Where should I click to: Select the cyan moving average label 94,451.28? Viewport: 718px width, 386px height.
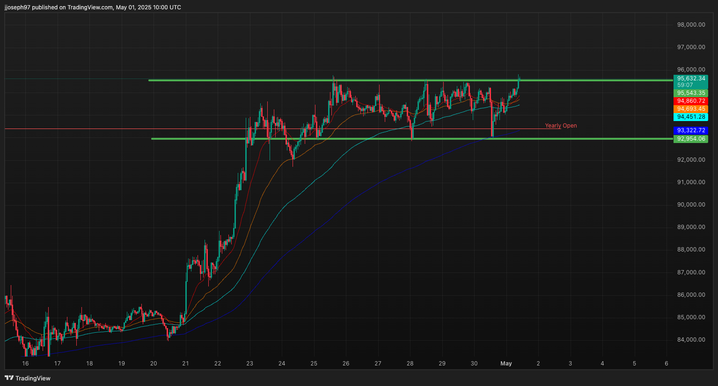tap(691, 117)
